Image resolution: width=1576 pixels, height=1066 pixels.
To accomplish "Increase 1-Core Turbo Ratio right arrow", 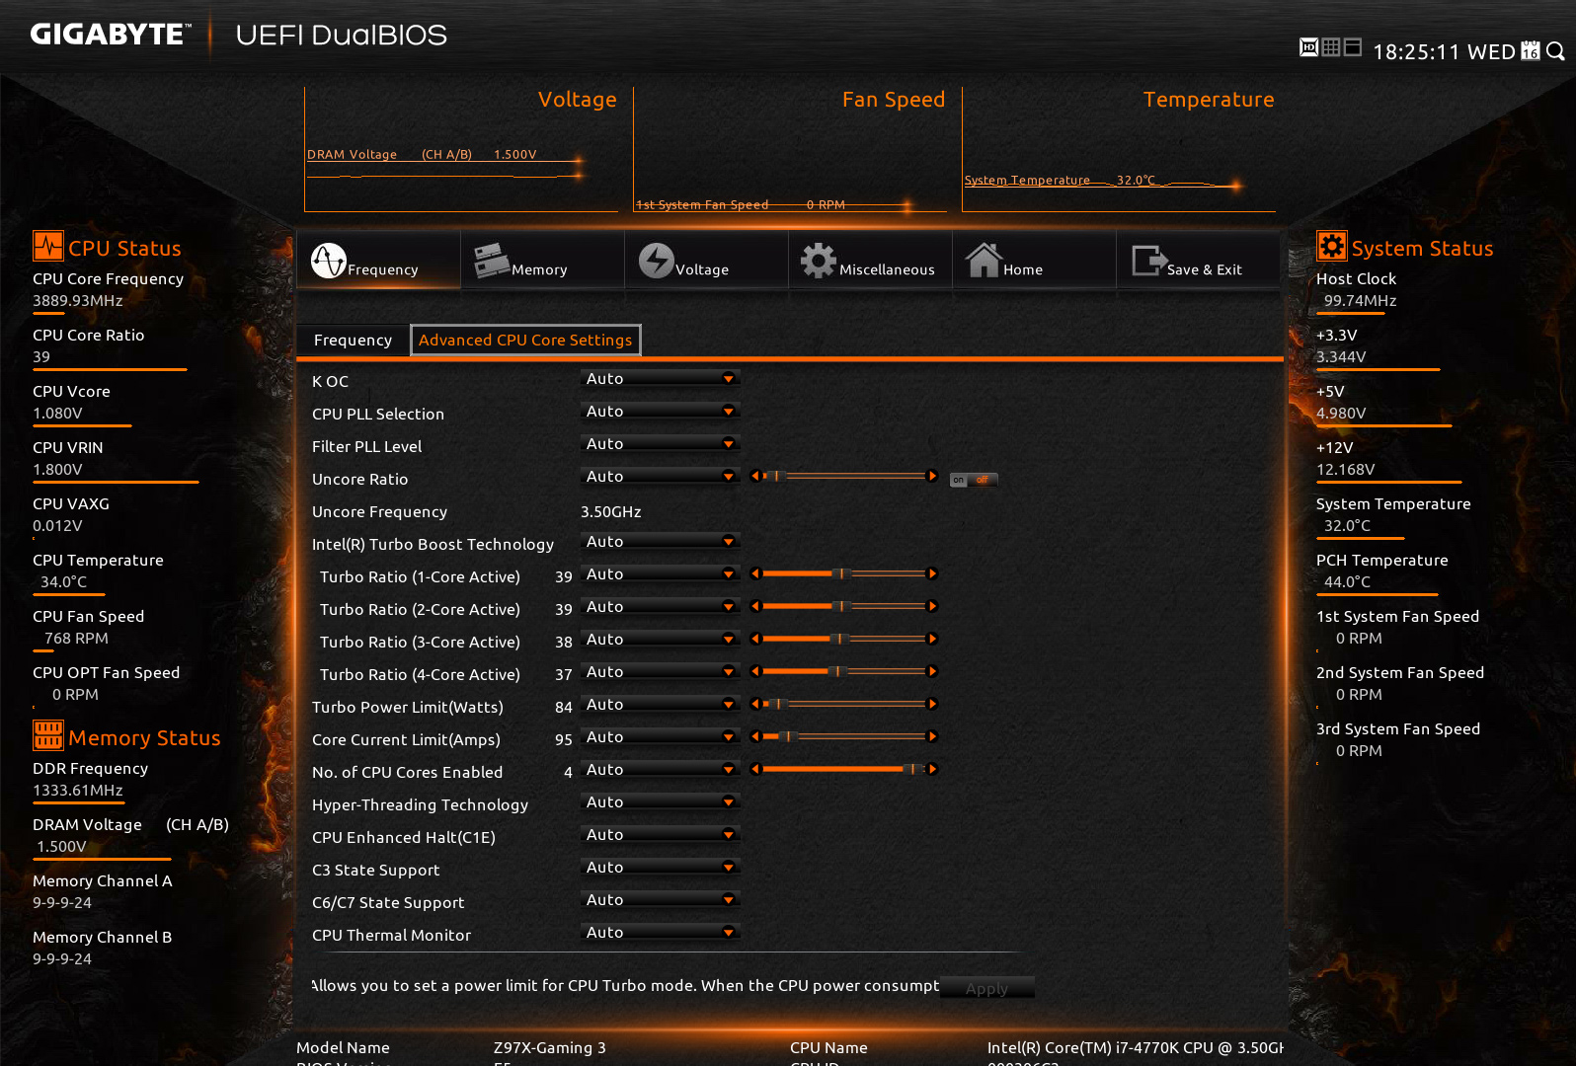I will click(931, 573).
